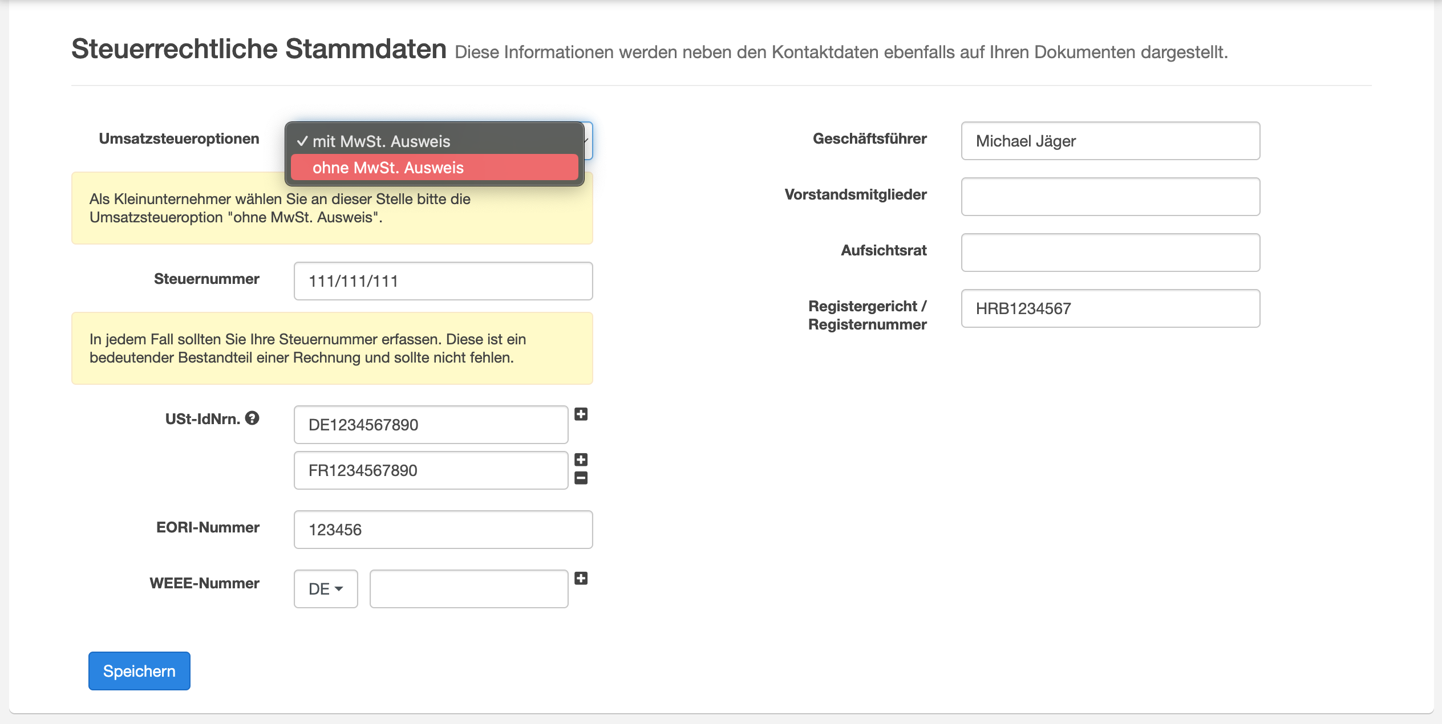Add another WEEE-Nummer with plus icon
The height and width of the screenshot is (724, 1442).
pyautogui.click(x=581, y=579)
